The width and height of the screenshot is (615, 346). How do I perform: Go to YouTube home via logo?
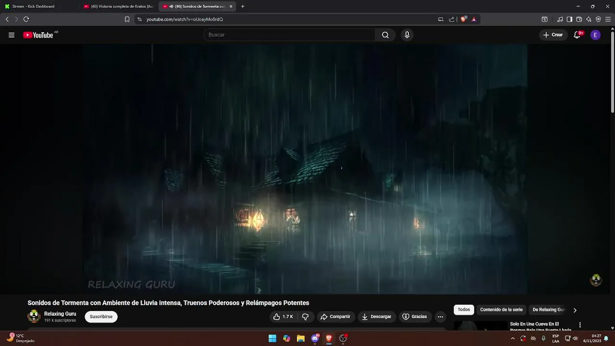click(x=38, y=35)
